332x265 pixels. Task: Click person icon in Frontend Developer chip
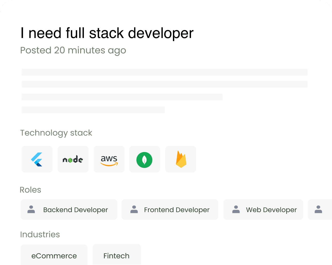click(x=134, y=209)
